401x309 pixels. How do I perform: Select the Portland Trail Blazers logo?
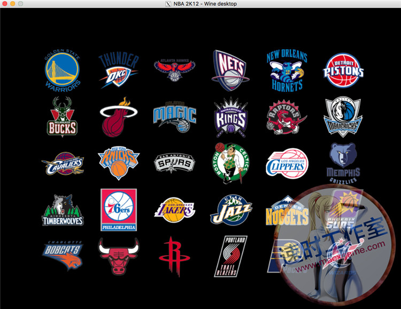pos(230,257)
